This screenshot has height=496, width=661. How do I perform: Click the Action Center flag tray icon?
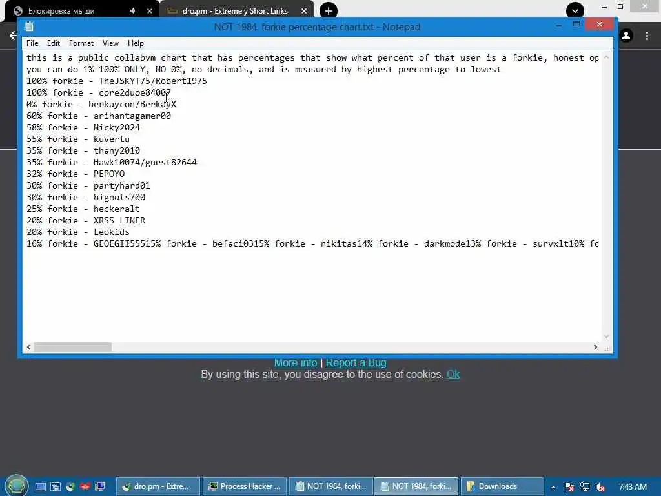pyautogui.click(x=569, y=487)
